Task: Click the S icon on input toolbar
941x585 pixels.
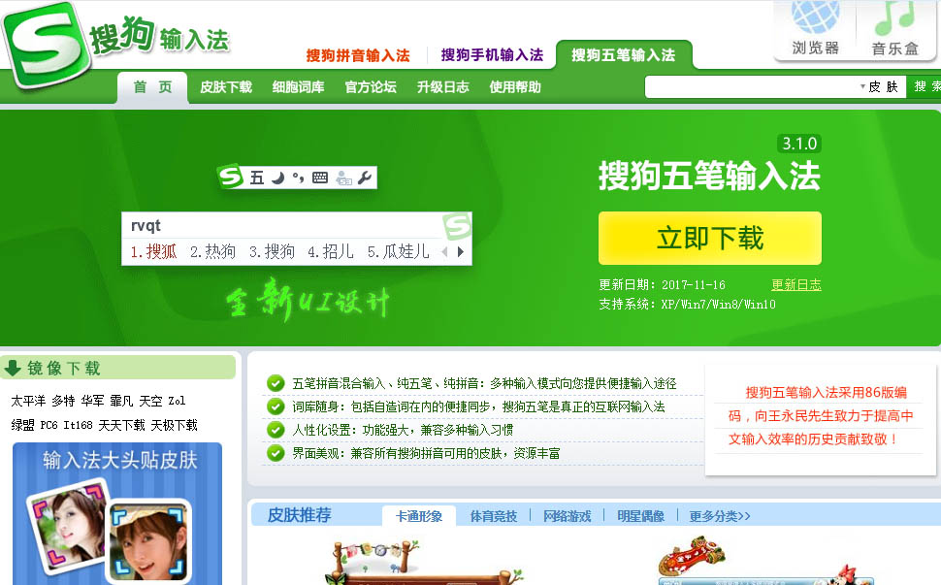Action: (231, 177)
